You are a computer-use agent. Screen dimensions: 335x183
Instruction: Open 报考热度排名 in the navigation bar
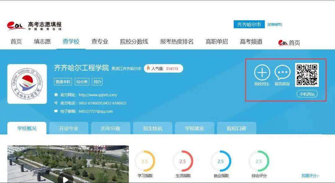177,42
